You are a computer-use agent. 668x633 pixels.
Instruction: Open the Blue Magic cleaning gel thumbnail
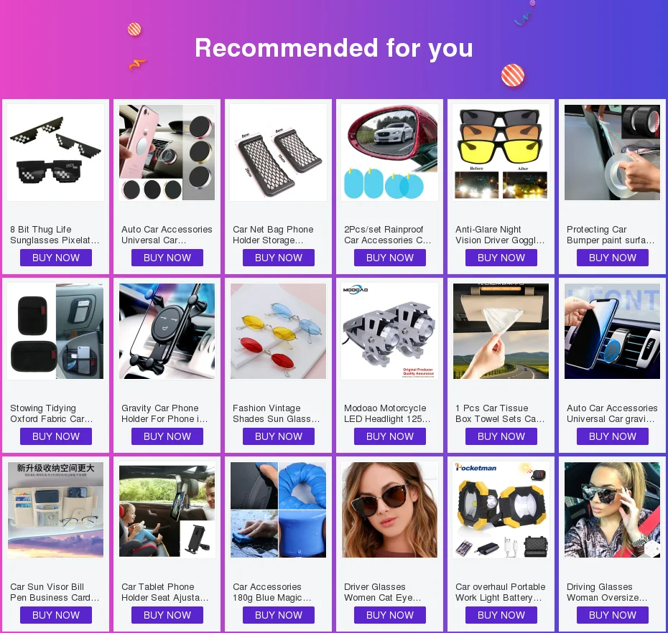[x=278, y=510]
